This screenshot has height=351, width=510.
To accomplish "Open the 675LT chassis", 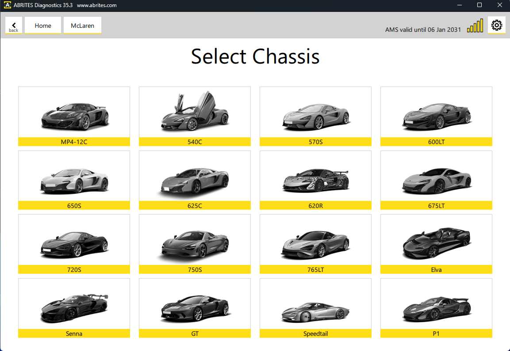I will click(x=436, y=180).
